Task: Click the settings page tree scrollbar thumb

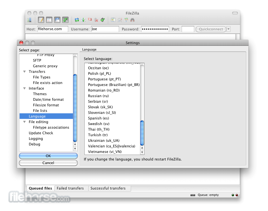Action: click(75, 108)
